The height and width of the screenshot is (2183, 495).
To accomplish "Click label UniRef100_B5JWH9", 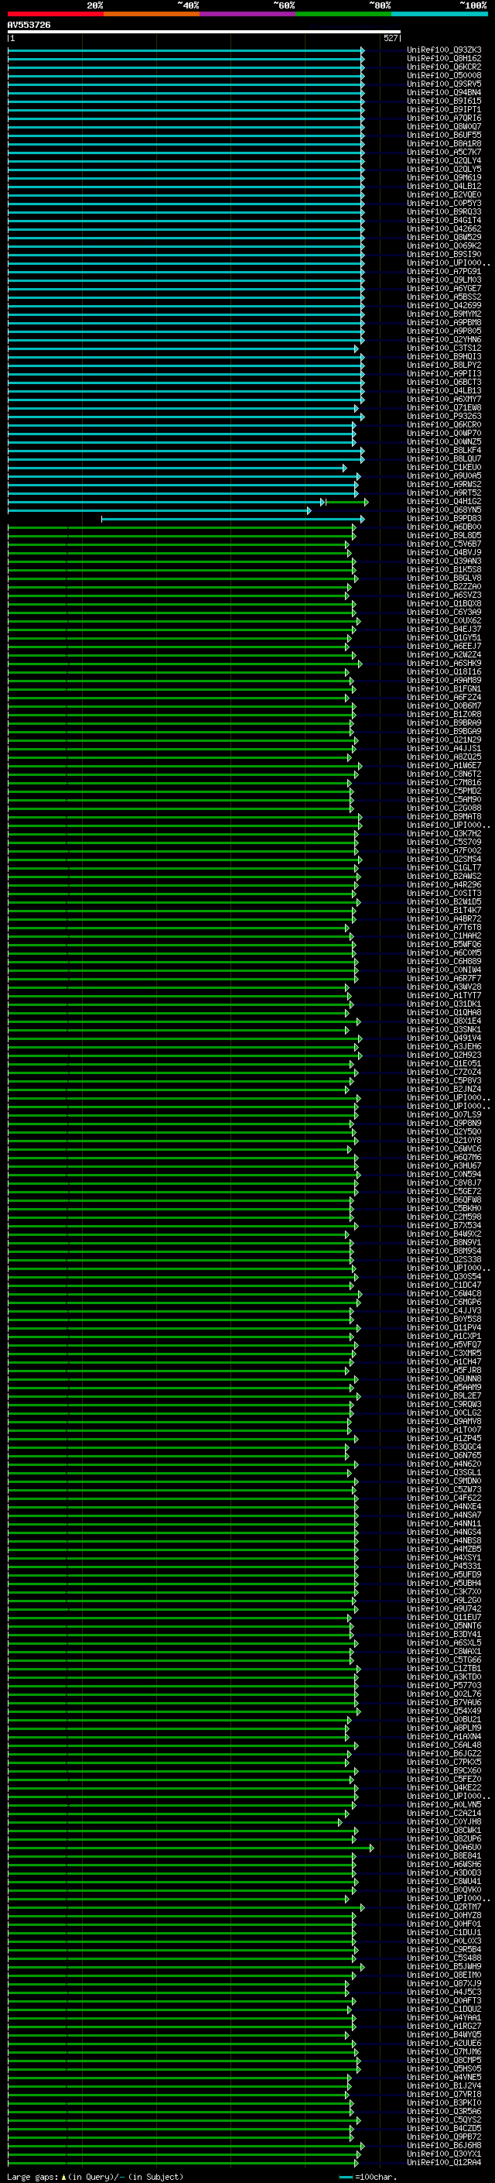I will 444,1966.
